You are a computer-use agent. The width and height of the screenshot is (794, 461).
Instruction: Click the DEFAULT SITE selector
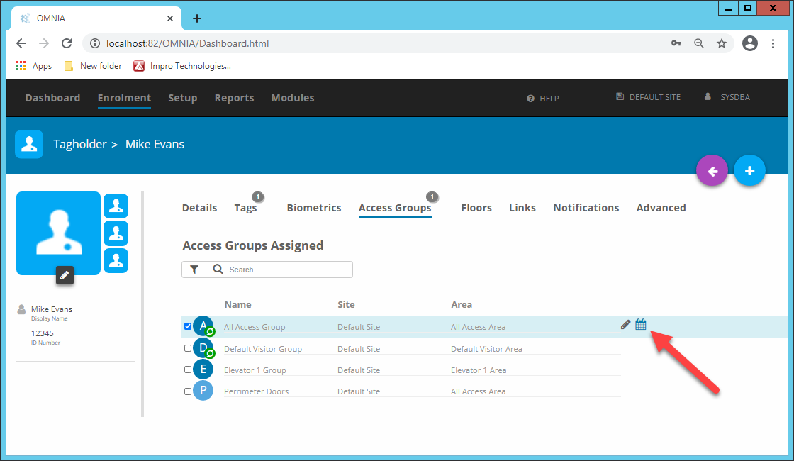tap(648, 97)
